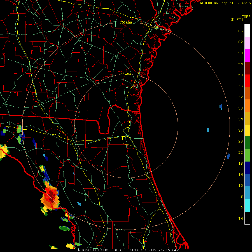Click the '62' legend value
The image size is (252, 252).
[241, 42]
